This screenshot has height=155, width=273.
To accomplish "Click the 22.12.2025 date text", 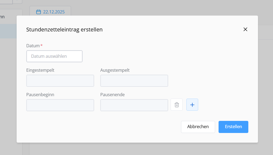I will click(54, 12).
